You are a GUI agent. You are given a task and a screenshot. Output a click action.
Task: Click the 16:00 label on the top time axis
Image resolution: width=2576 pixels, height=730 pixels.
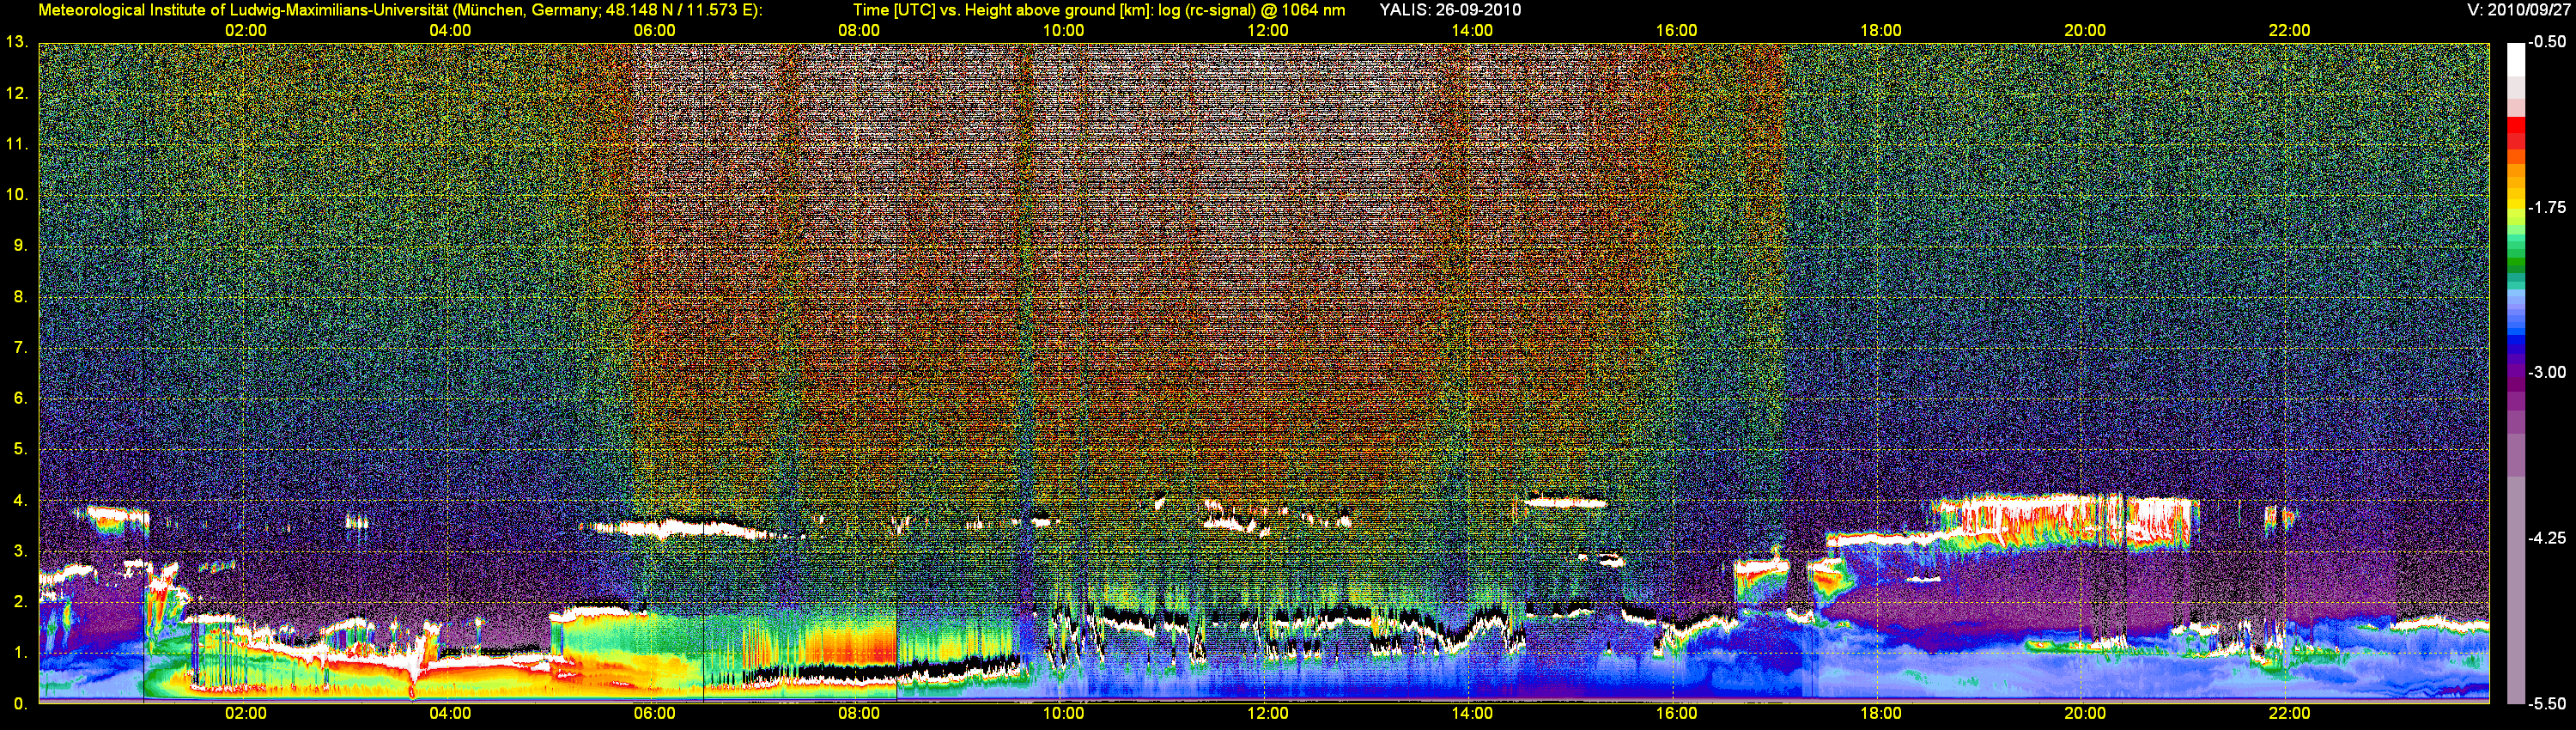(x=1676, y=30)
